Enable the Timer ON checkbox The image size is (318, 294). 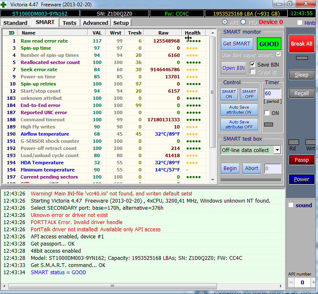[x=267, y=113]
